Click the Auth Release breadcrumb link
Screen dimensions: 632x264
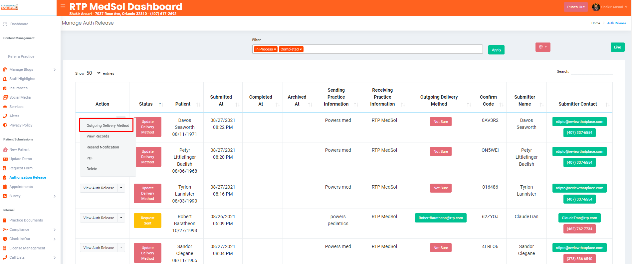point(616,23)
